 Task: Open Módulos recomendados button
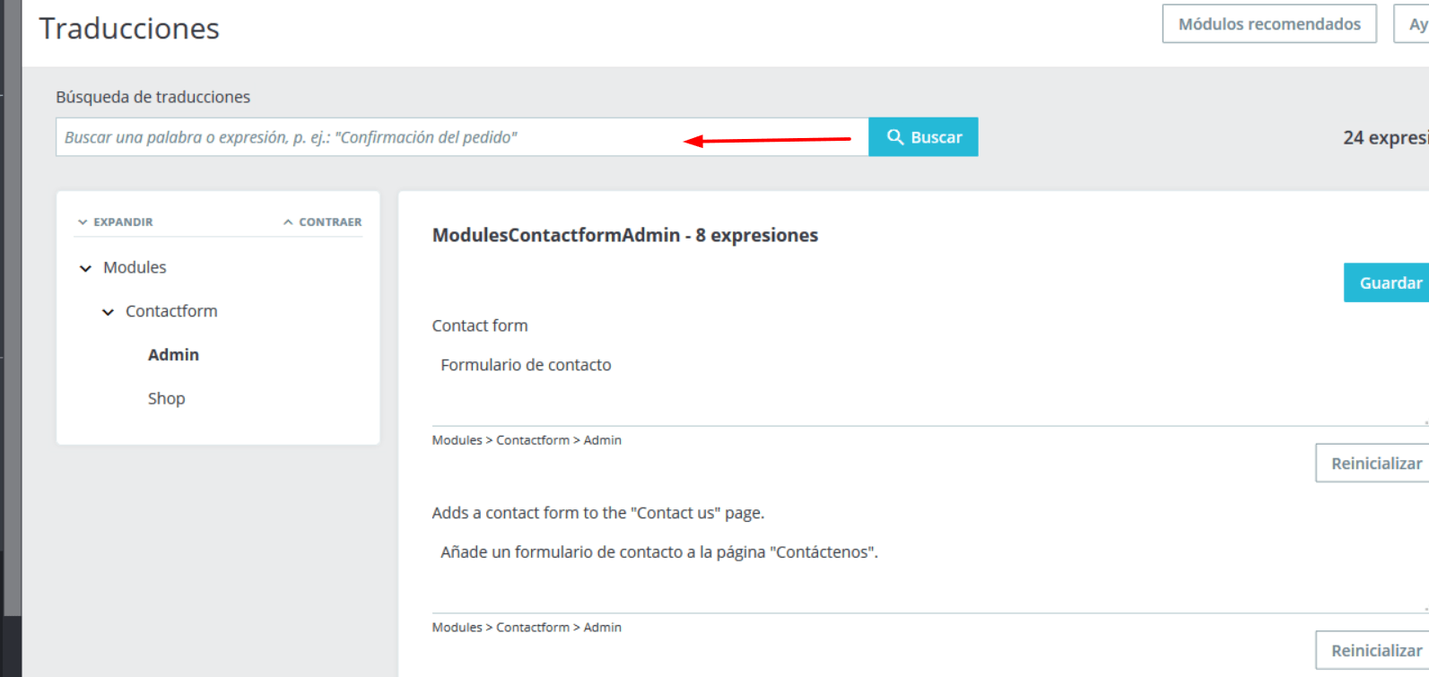pos(1269,24)
